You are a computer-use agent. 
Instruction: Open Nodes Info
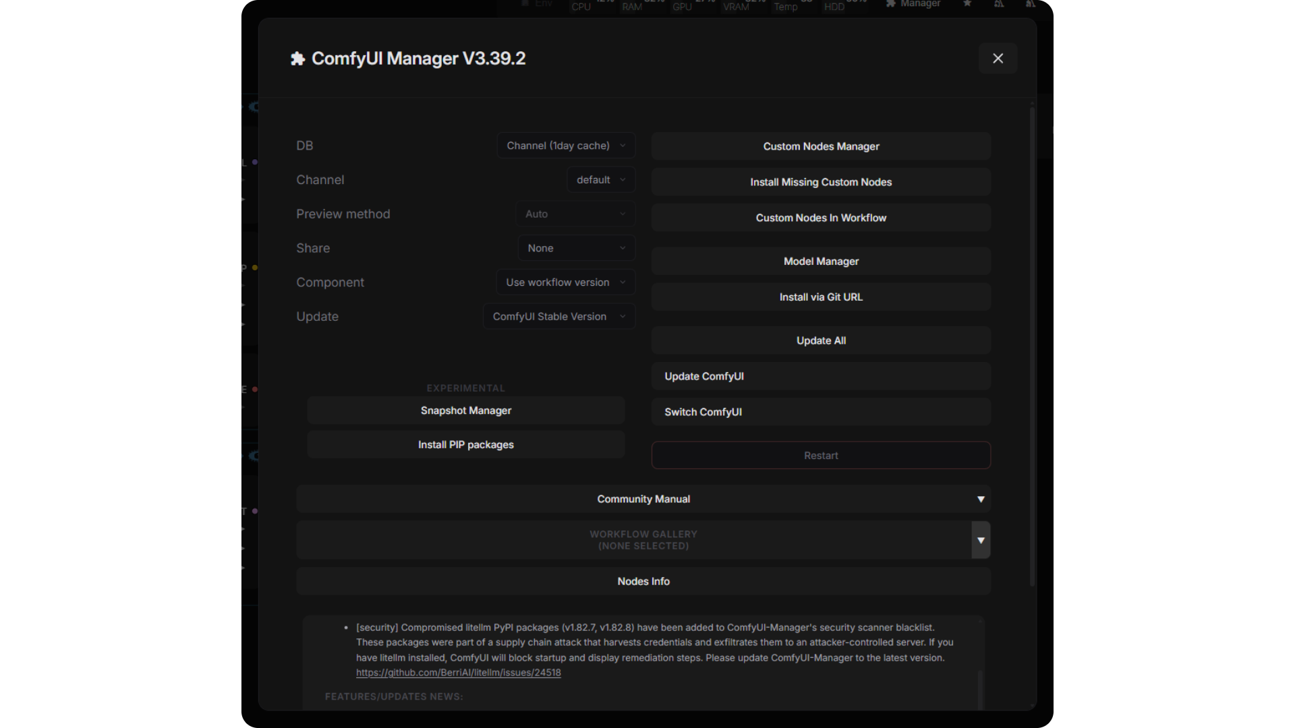click(x=643, y=582)
